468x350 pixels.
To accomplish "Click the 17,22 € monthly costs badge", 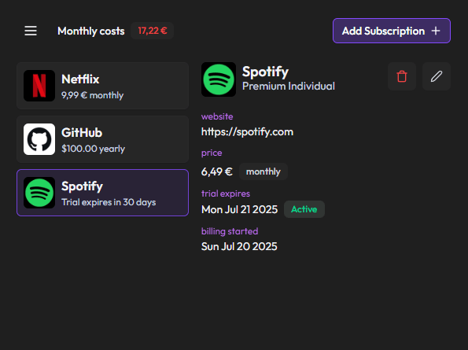I will click(153, 31).
